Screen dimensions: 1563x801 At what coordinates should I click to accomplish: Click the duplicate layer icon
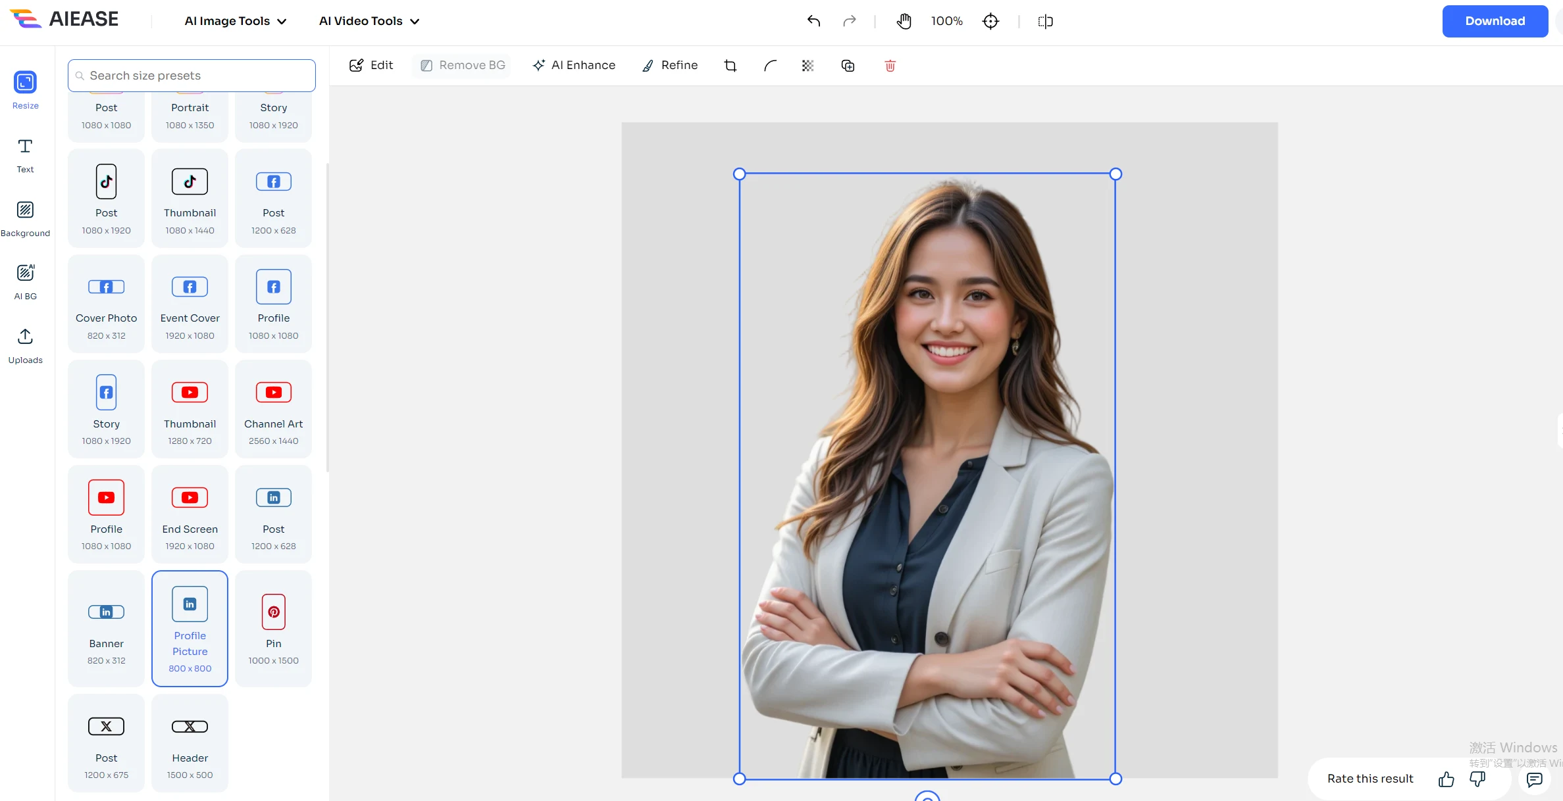848,66
